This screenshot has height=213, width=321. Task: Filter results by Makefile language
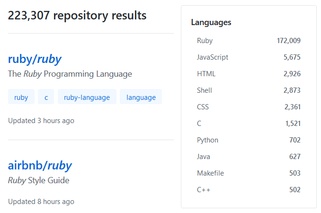[x=249, y=173]
